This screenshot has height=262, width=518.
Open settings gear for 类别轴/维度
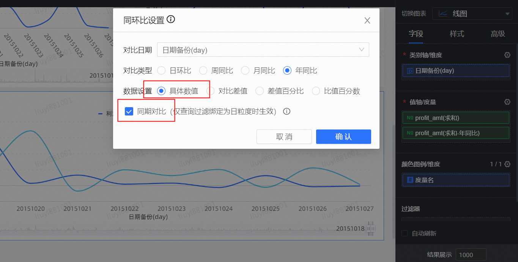click(507, 55)
